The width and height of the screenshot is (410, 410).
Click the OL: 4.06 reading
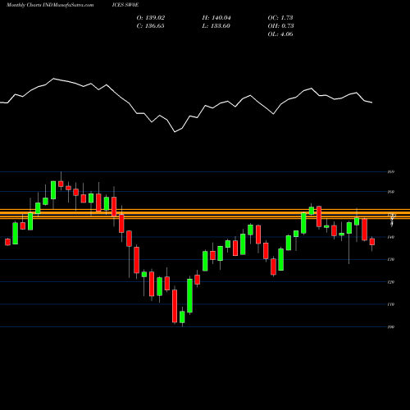(x=280, y=34)
